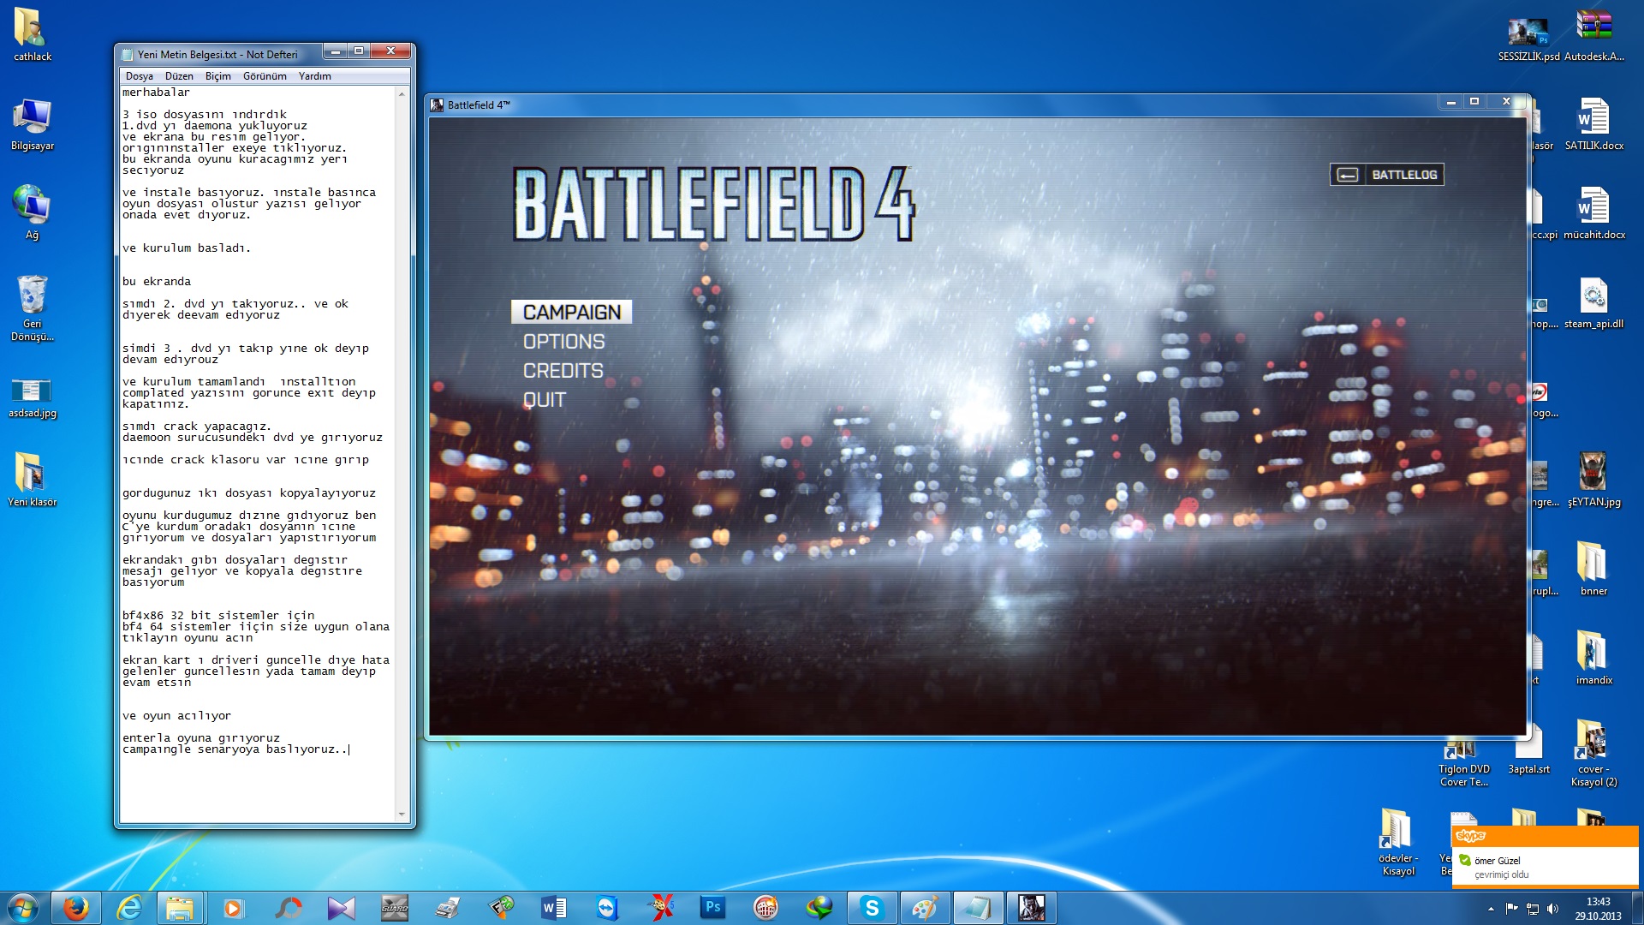Select the SATILIK.docx desktop file
Image resolution: width=1644 pixels, height=925 pixels.
1593,124
